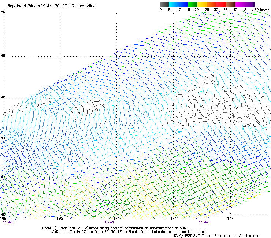Click the latitude label '40'
The width and height of the screenshot is (271, 238).
tap(3, 215)
